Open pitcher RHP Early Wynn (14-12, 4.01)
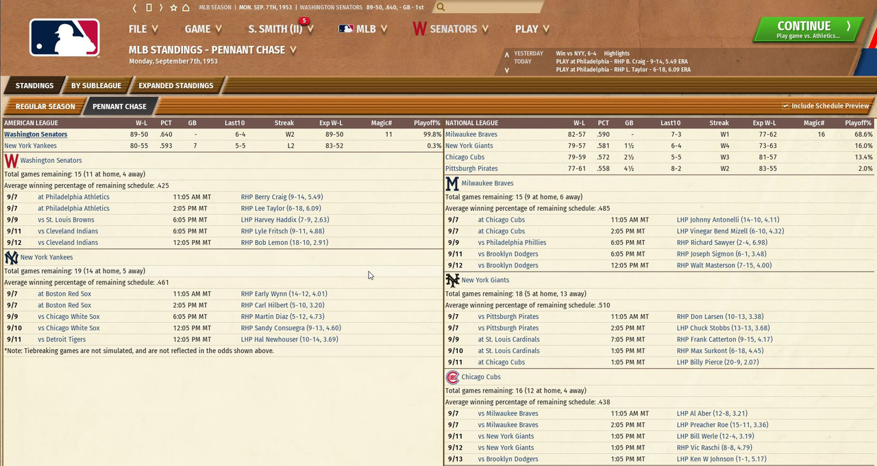 point(284,294)
